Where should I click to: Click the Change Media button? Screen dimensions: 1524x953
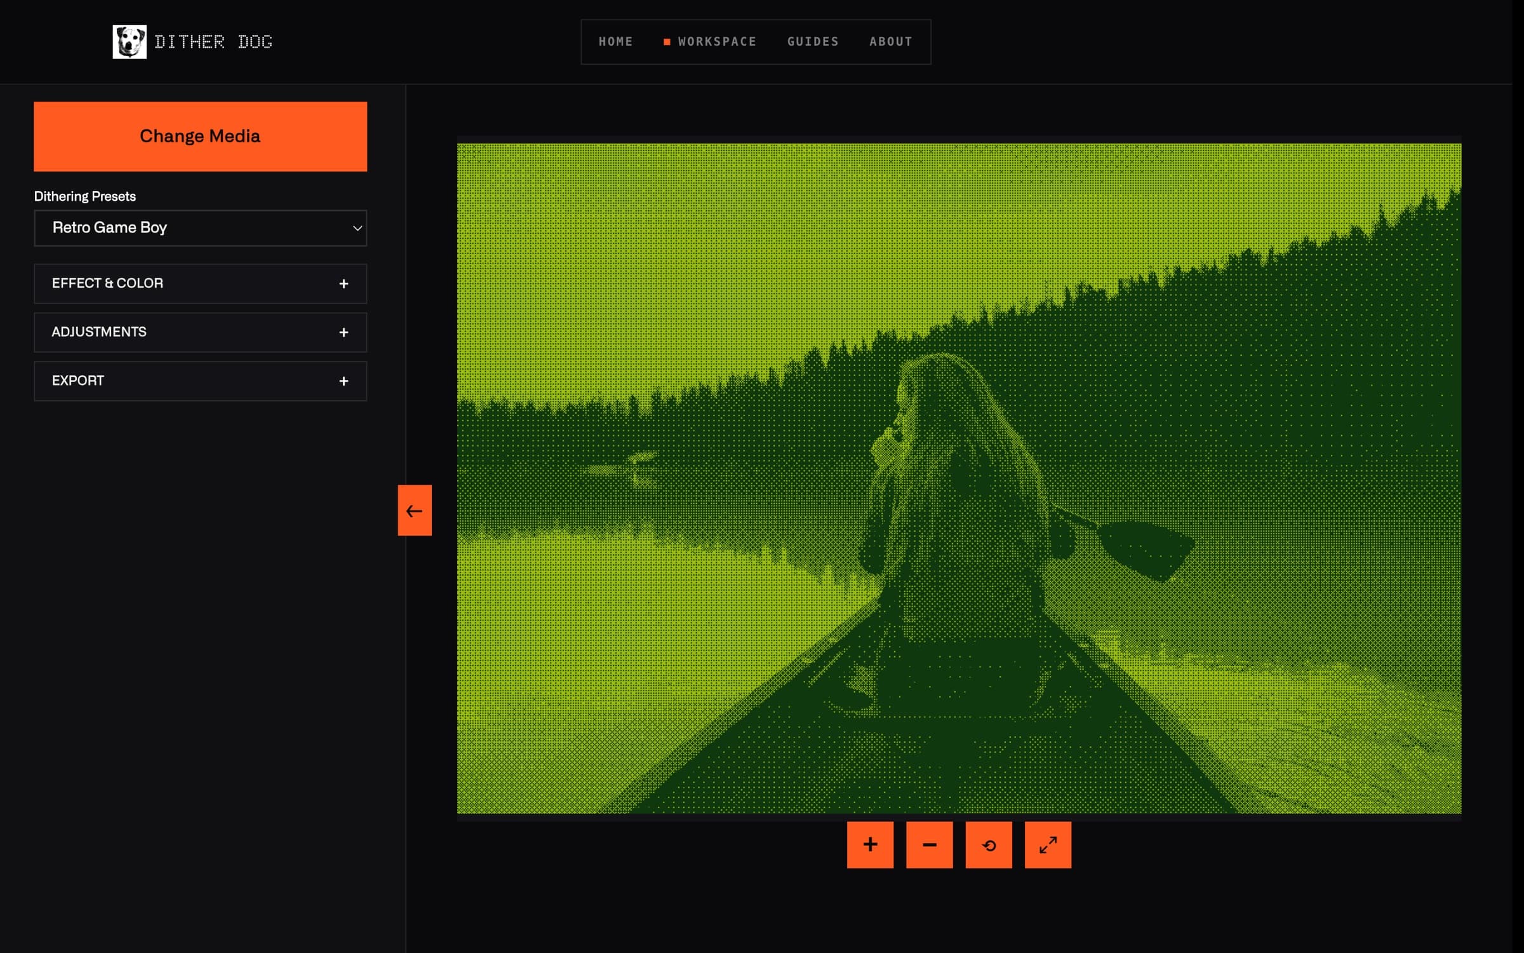click(201, 137)
